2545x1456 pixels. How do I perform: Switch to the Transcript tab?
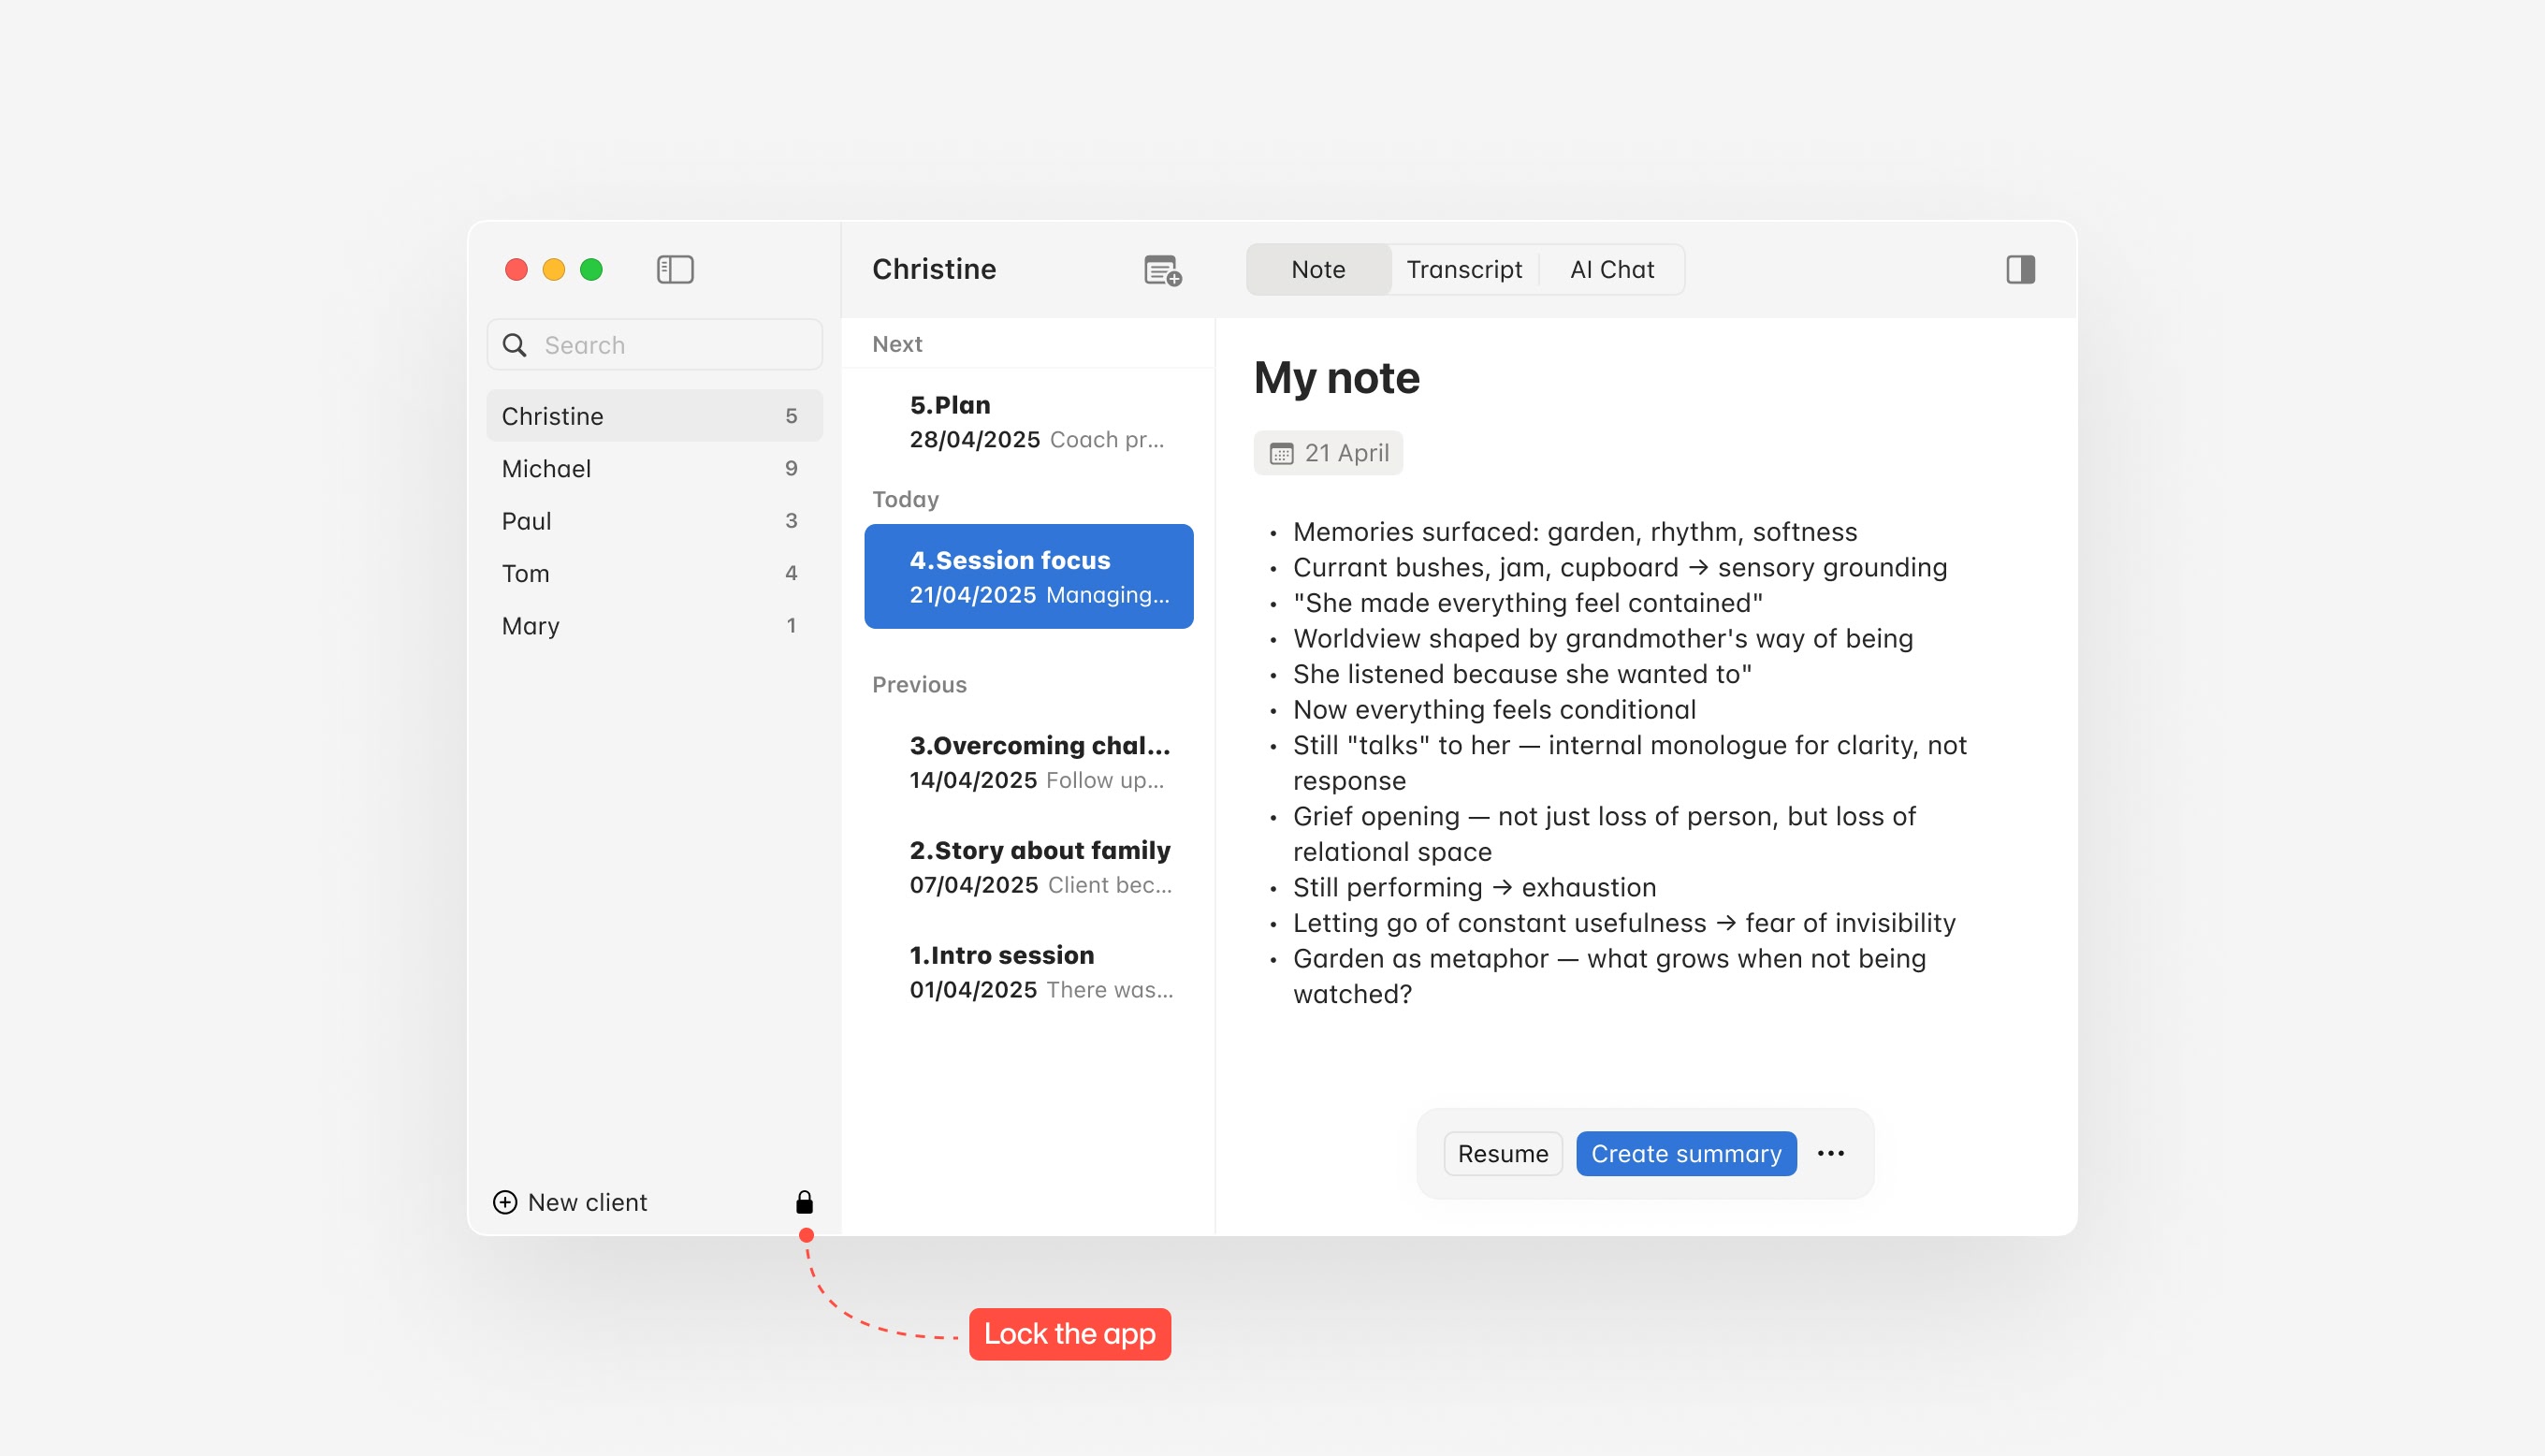1463,269
